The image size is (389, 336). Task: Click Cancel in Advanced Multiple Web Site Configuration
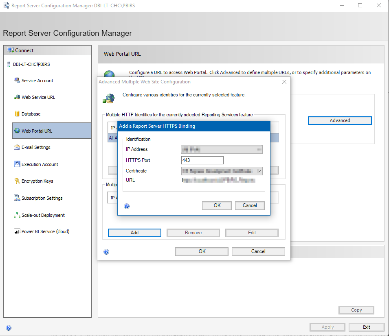tap(258, 251)
